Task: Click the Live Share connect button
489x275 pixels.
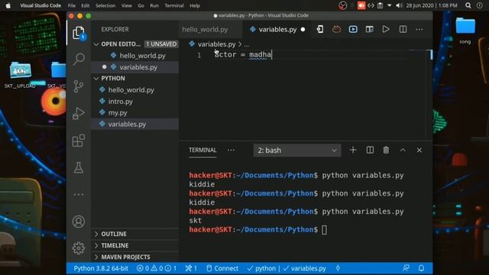Action: click(222, 268)
